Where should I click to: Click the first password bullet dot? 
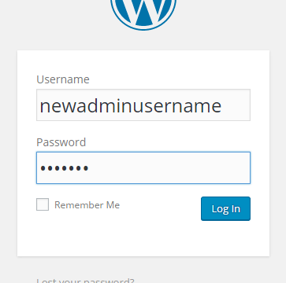point(43,168)
